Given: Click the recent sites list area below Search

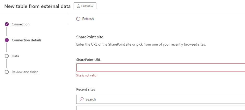Looking at the screenshot, I should coord(160,108).
